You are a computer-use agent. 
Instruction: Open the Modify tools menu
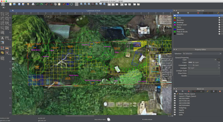[2, 48]
